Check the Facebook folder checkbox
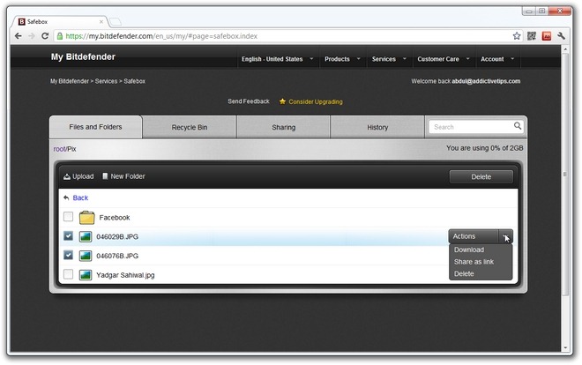 tap(68, 216)
